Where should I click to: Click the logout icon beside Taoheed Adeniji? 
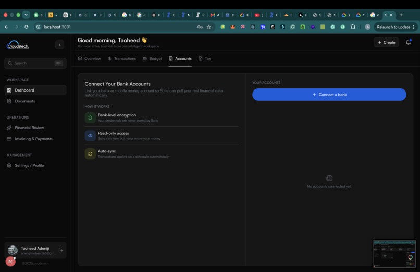61,250
